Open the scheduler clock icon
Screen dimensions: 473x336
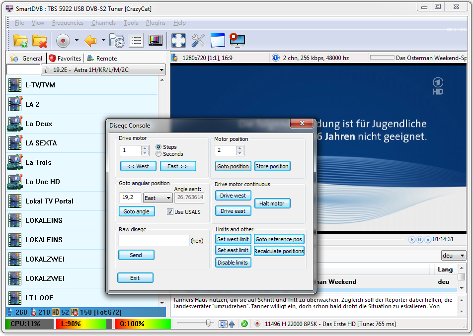pyautogui.click(x=117, y=41)
